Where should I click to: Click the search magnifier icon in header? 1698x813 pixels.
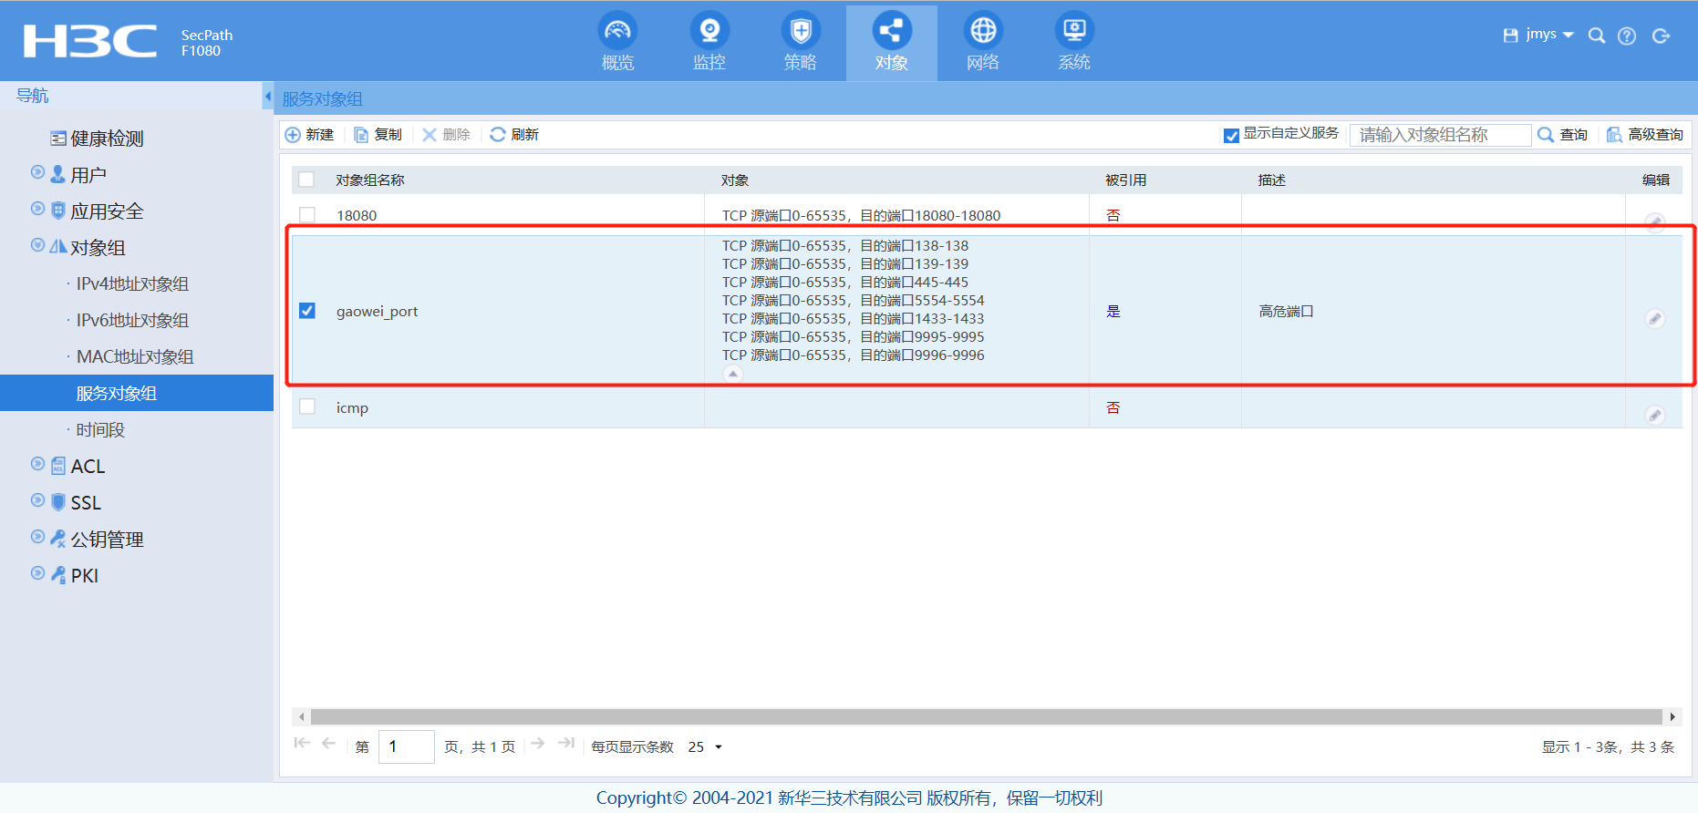(1597, 36)
